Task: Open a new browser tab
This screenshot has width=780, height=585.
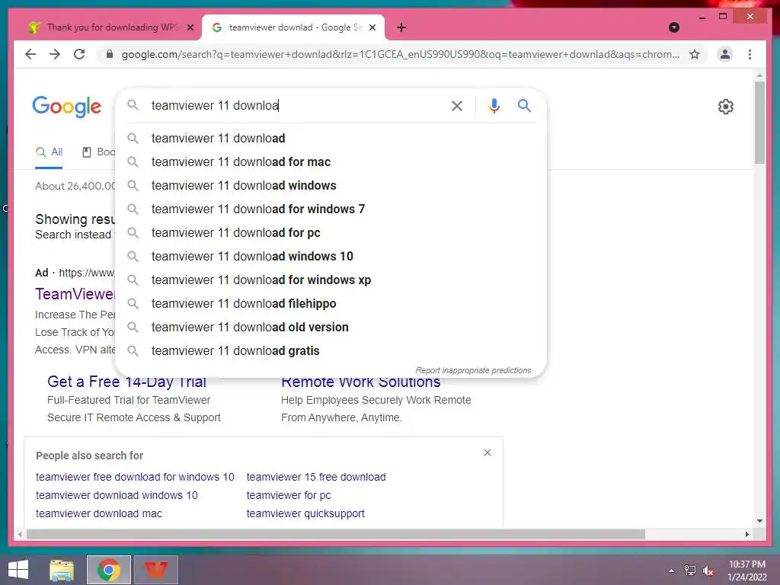Action: (401, 27)
